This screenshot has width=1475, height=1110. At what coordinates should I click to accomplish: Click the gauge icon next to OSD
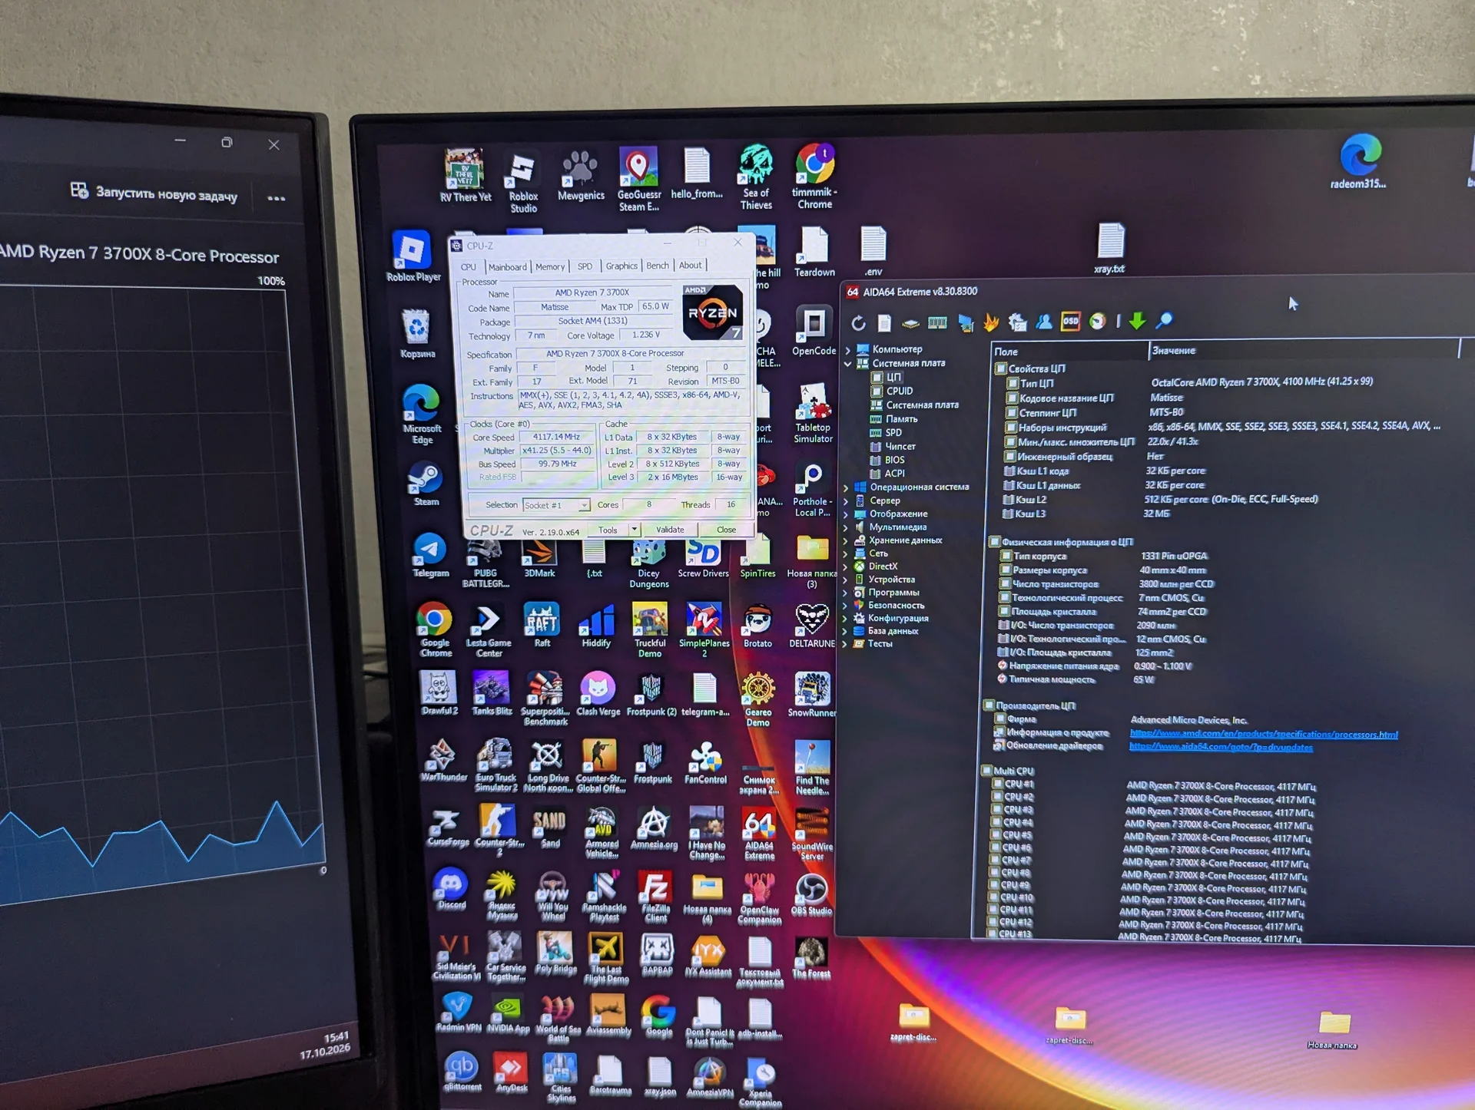coord(1098,321)
